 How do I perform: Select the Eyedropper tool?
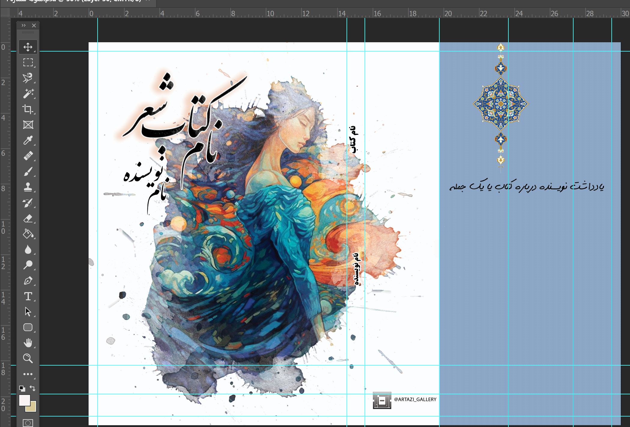(x=28, y=140)
